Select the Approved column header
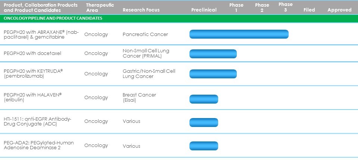358x160 pixels. [x=339, y=10]
